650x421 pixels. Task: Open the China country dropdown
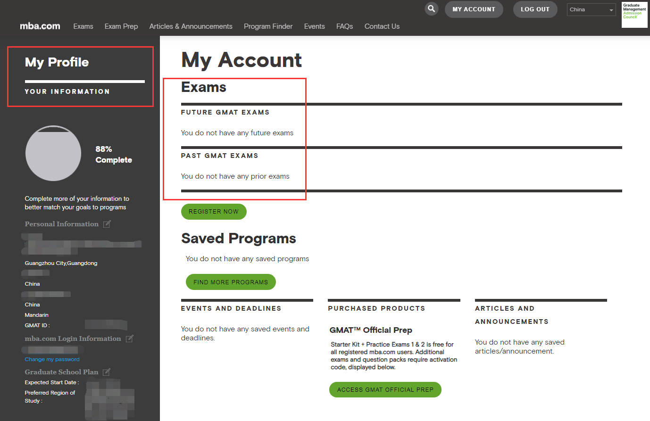tap(591, 9)
